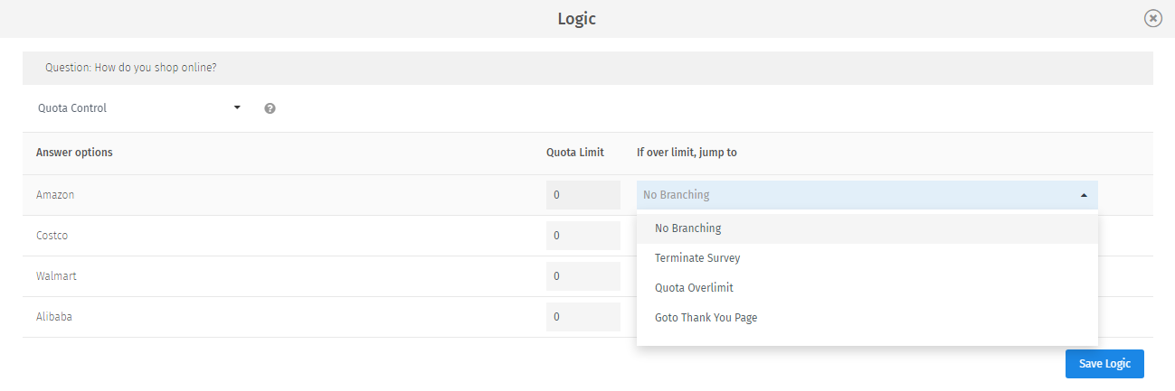
Task: Select No Branching from the list
Action: (687, 228)
